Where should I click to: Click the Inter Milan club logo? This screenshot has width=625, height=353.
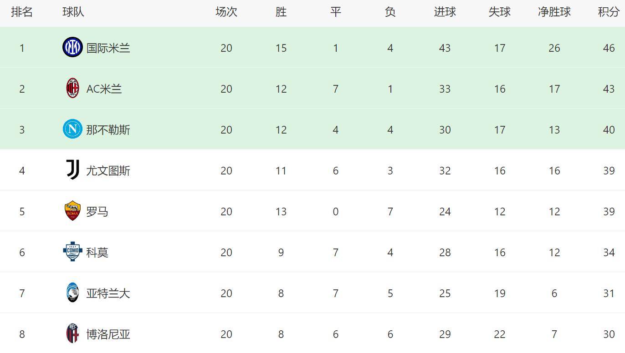(x=72, y=48)
